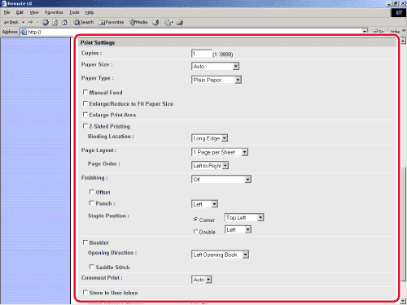
Task: Open the Address bar dropdown arrow
Action: point(365,32)
